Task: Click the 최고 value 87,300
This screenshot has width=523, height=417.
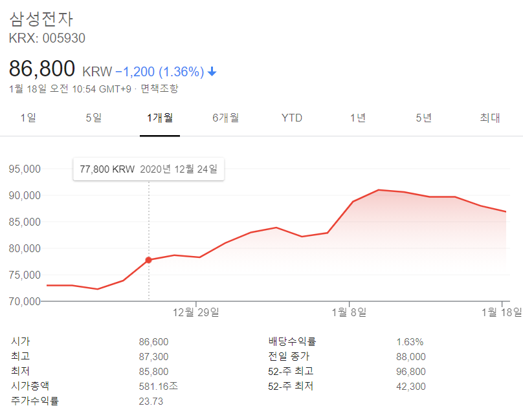Action: point(154,357)
